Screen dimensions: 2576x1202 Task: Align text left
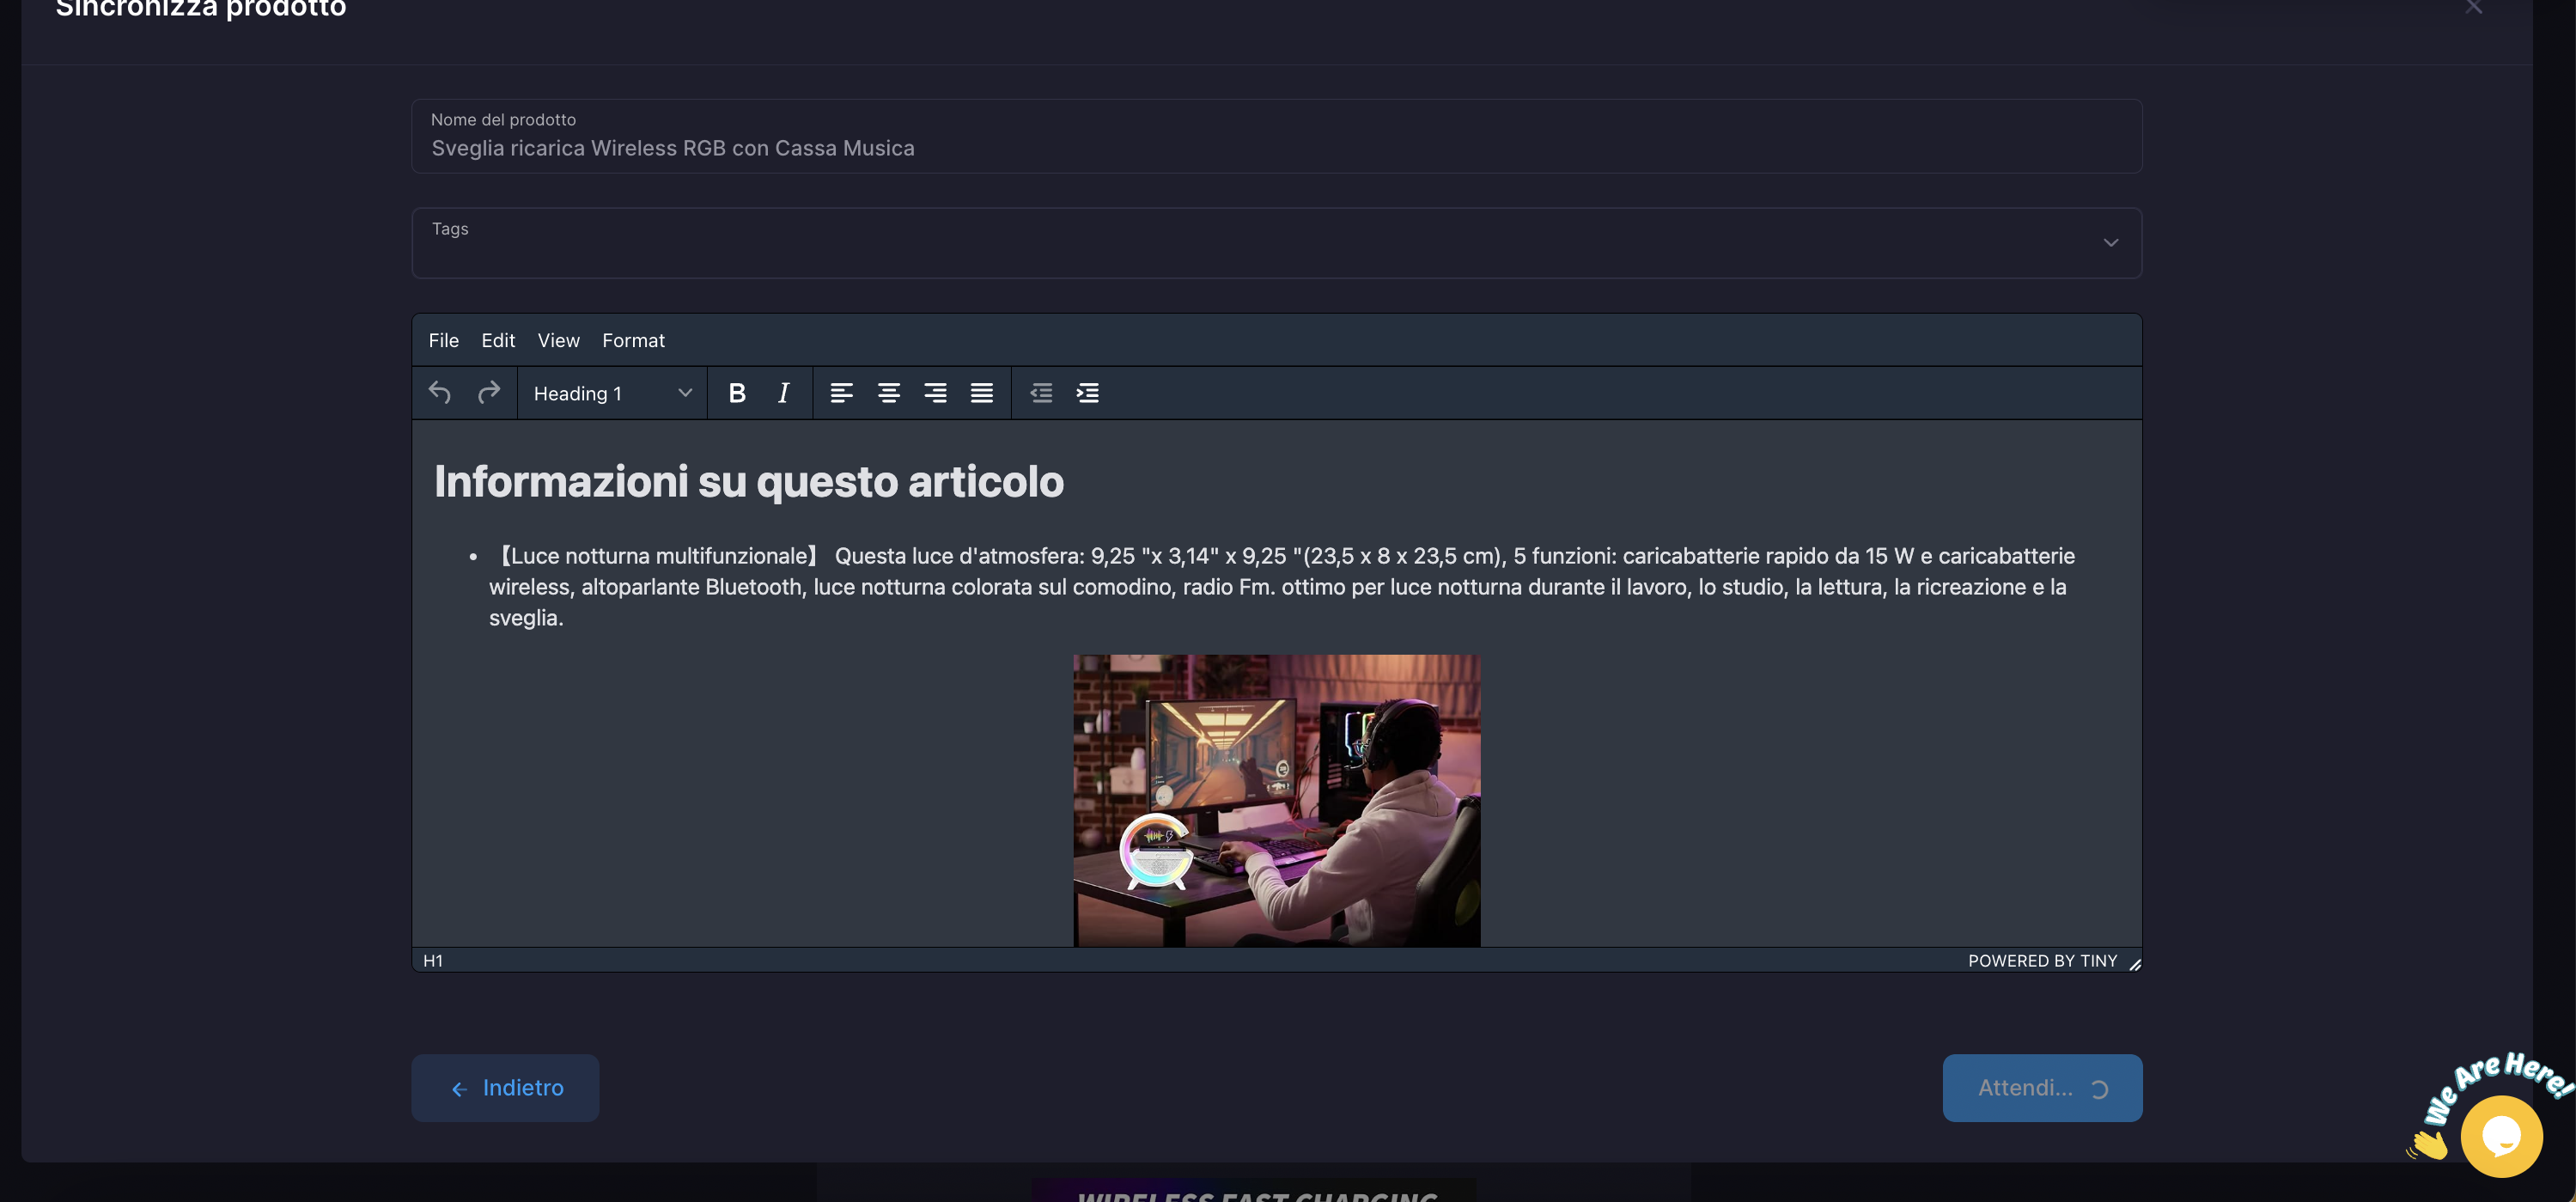point(841,393)
